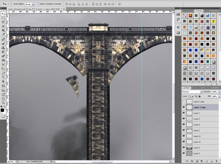Switch to Info tab

pos(207,11)
